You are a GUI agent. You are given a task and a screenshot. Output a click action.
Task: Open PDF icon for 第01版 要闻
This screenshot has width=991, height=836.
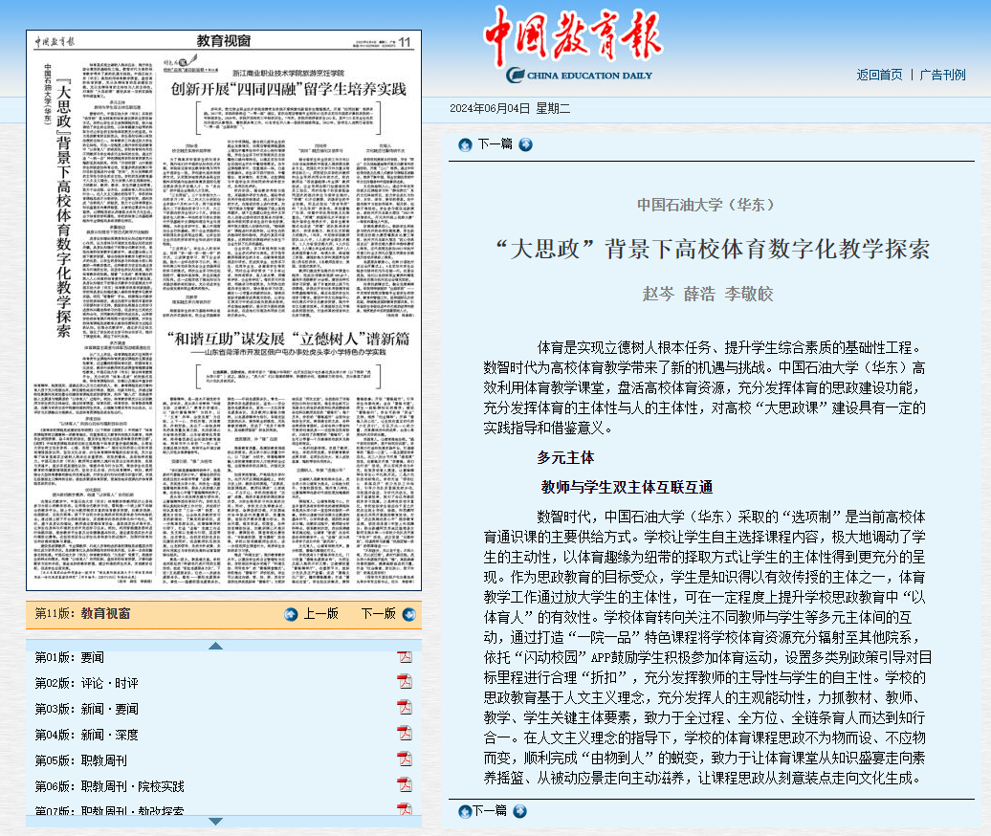pyautogui.click(x=405, y=657)
